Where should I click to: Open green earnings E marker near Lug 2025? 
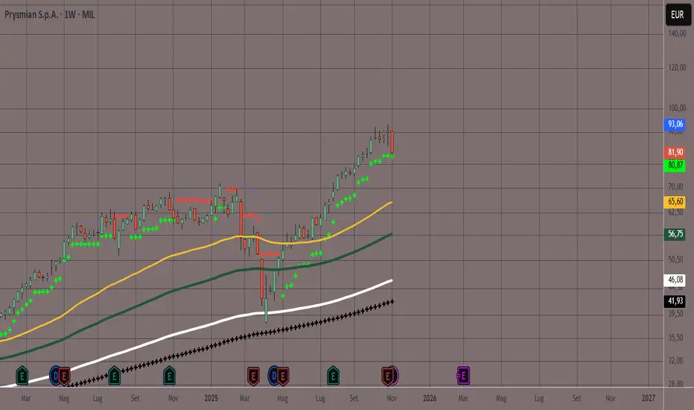[x=333, y=376]
